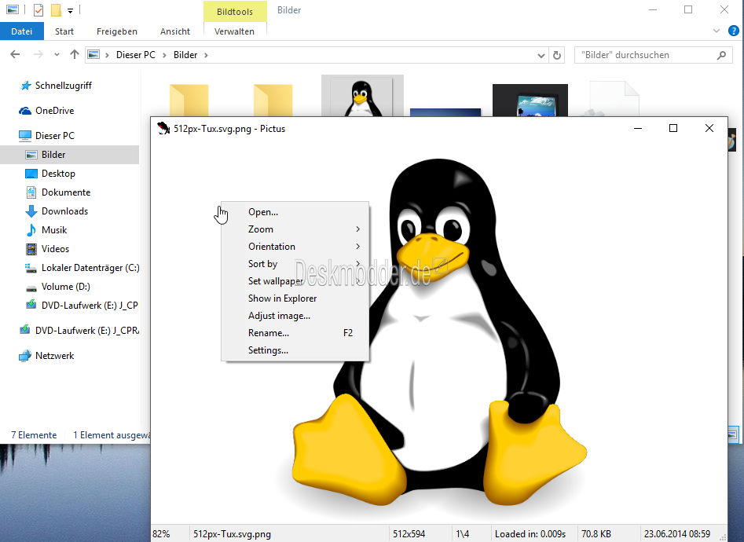Click the Dieser PC breadcrumb in address bar
Viewport: 744px width, 542px height.
pyautogui.click(x=136, y=55)
